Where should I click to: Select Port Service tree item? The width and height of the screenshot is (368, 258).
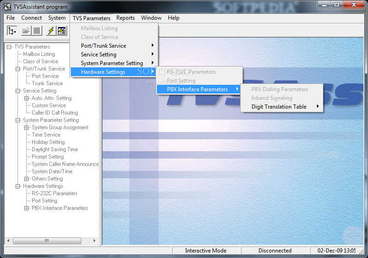tap(45, 76)
